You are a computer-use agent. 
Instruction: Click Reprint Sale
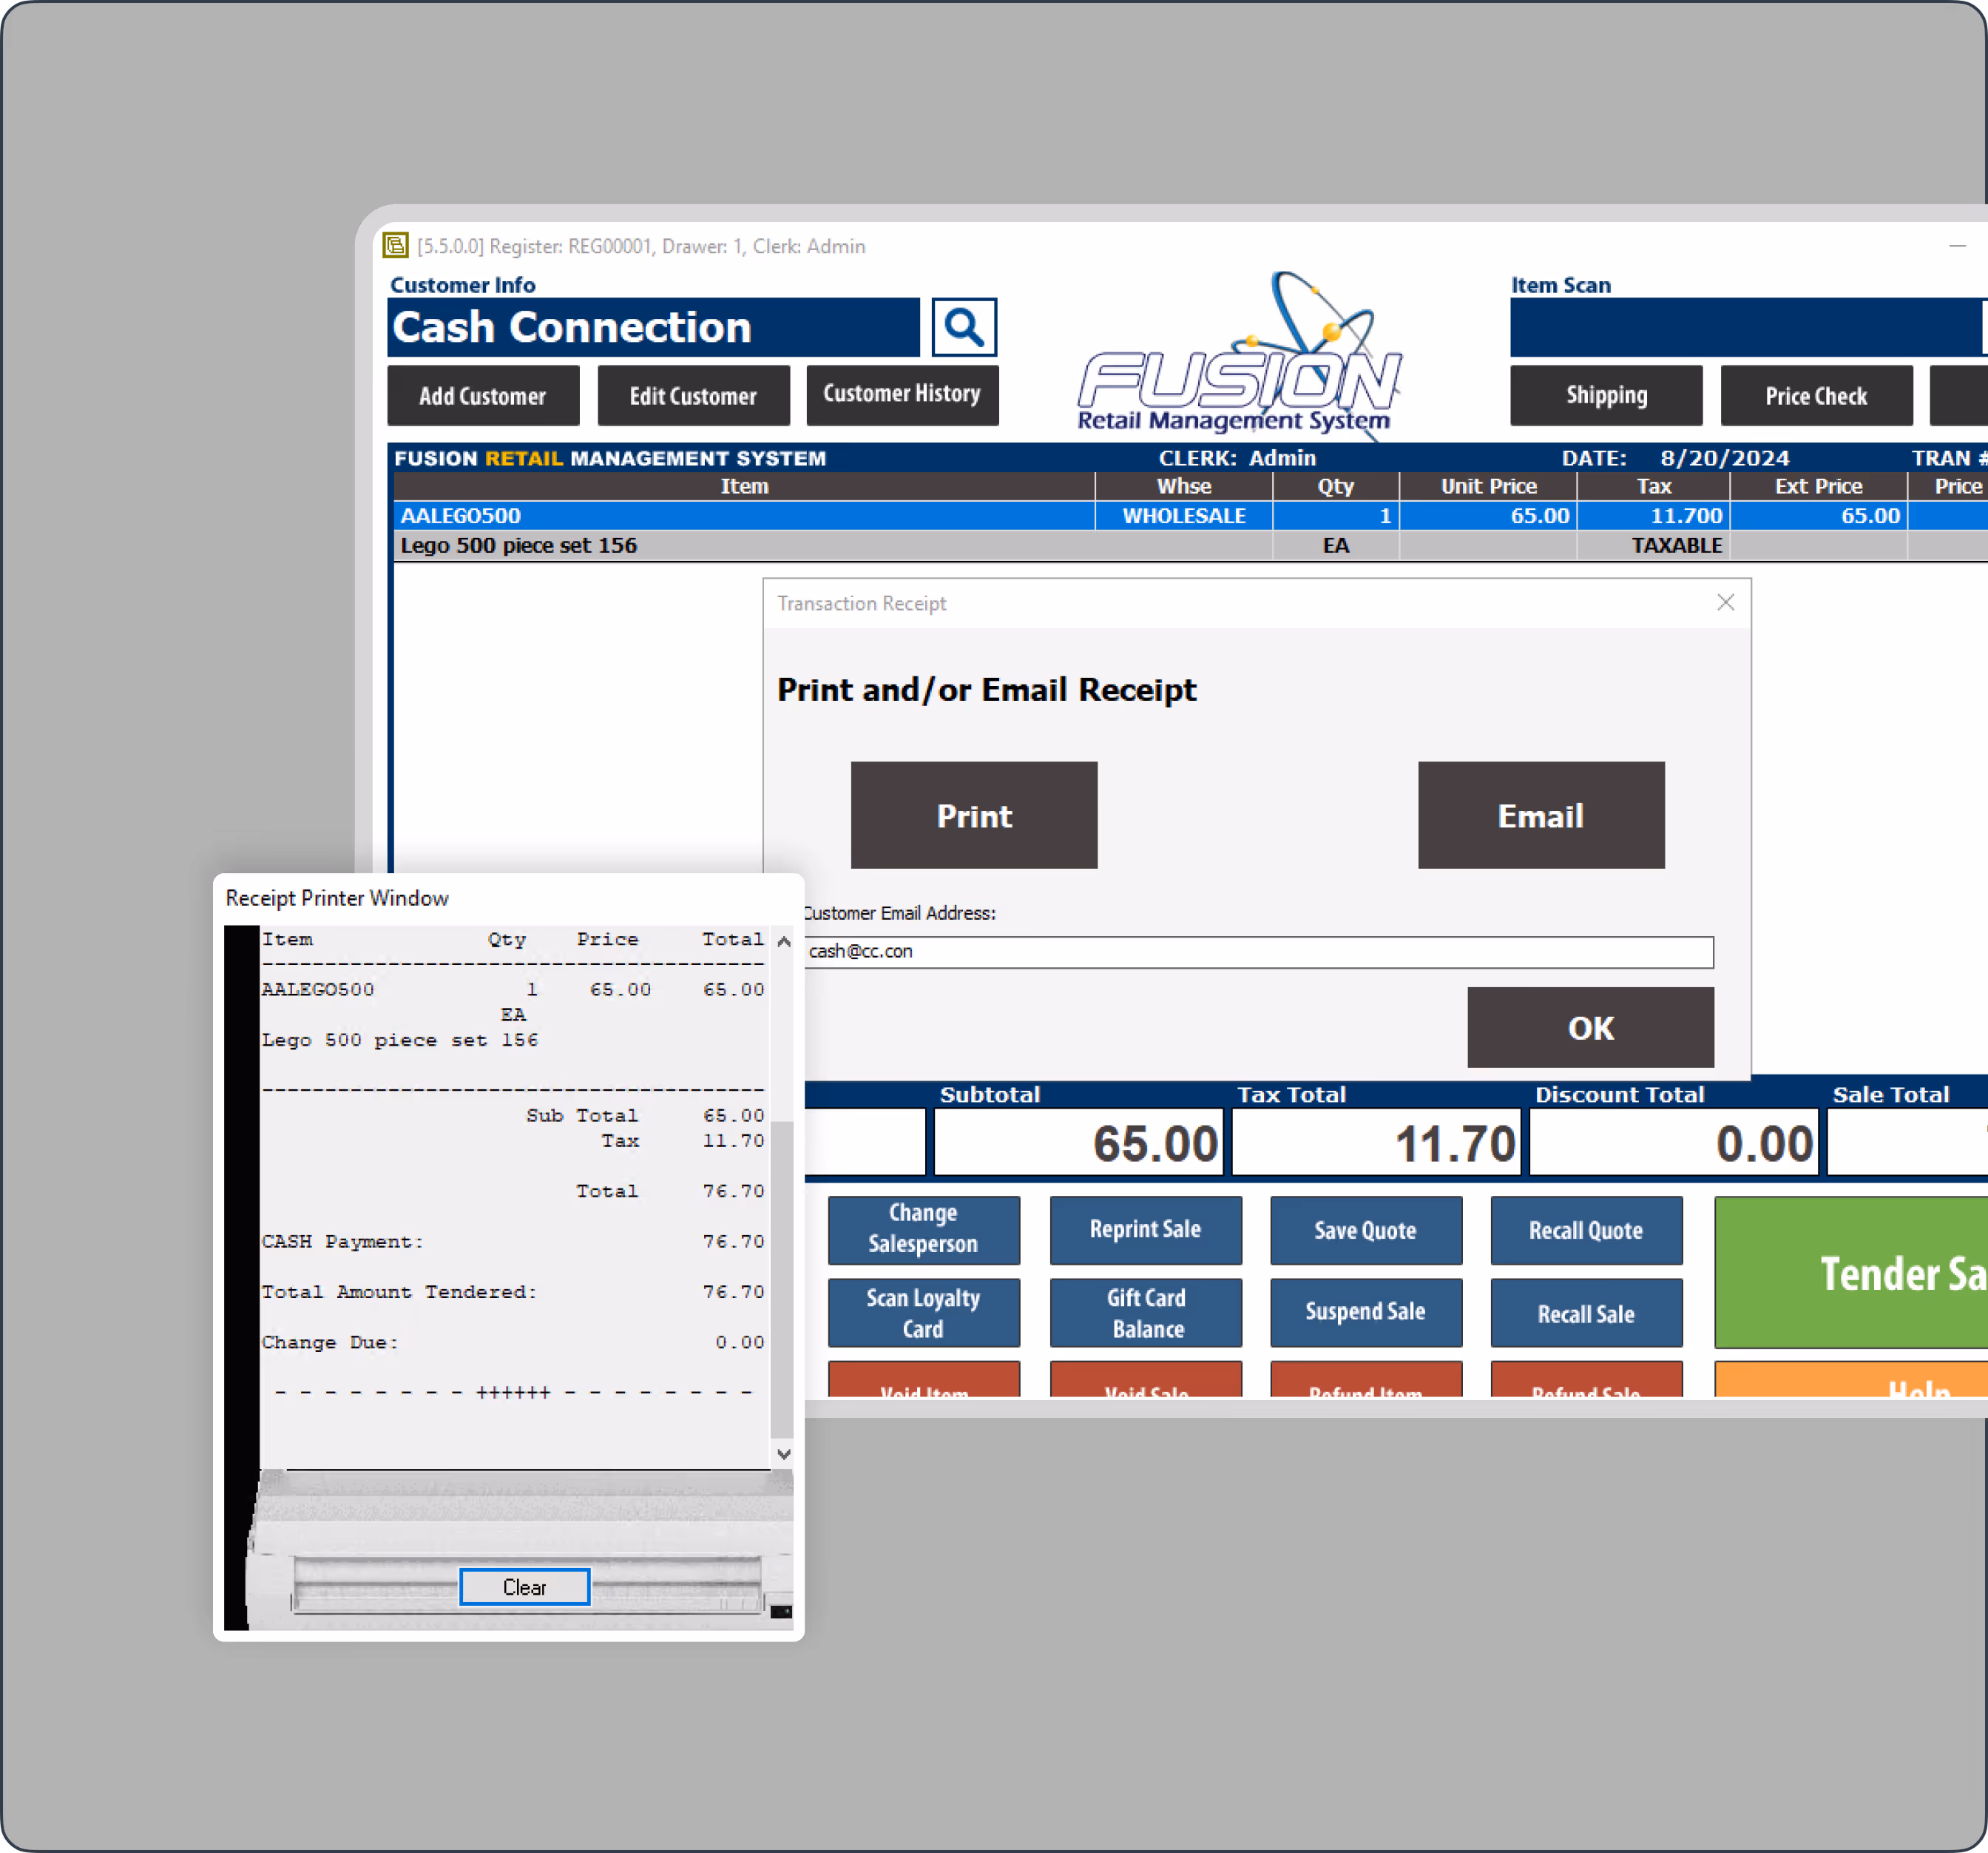(x=1145, y=1230)
